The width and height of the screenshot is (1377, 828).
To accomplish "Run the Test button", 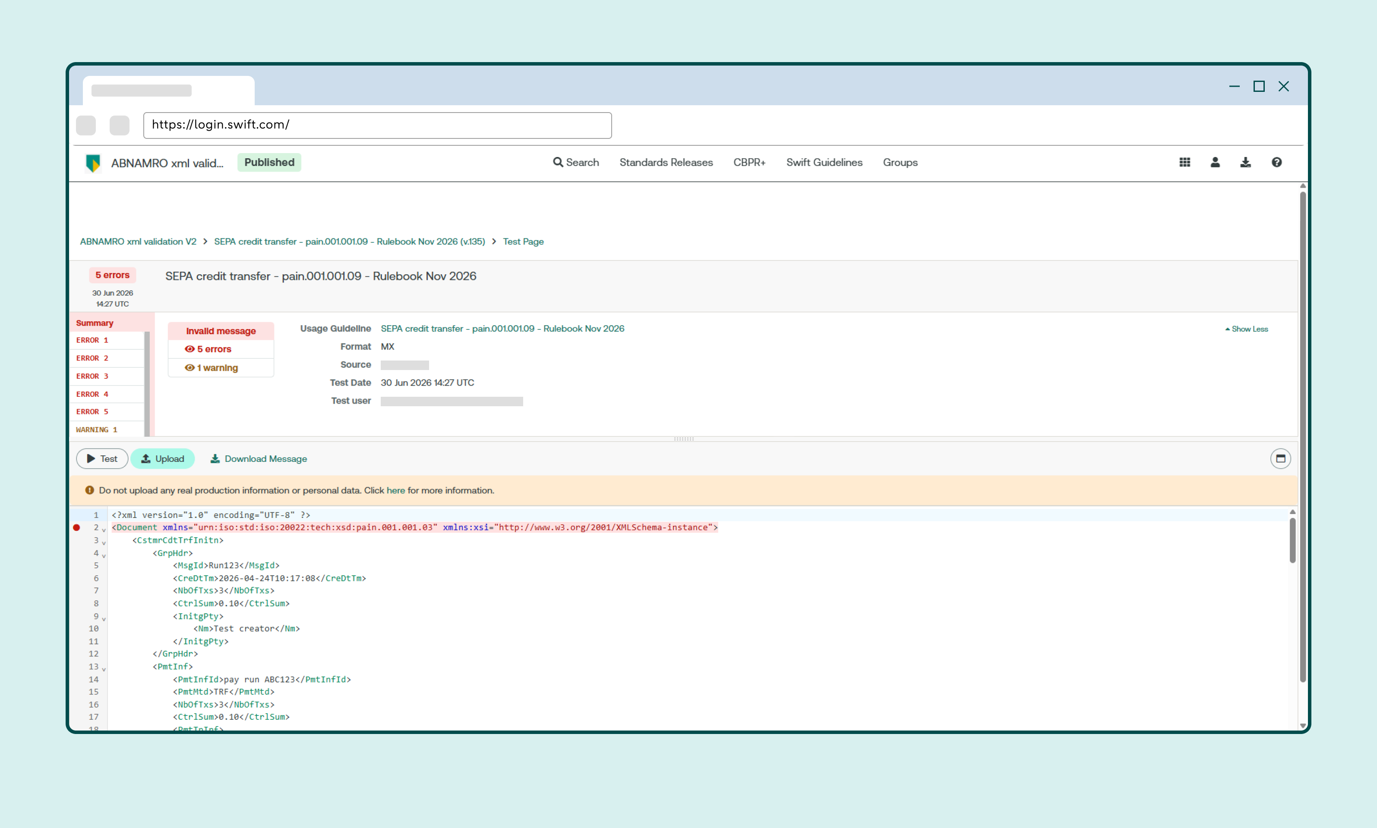I will point(102,459).
